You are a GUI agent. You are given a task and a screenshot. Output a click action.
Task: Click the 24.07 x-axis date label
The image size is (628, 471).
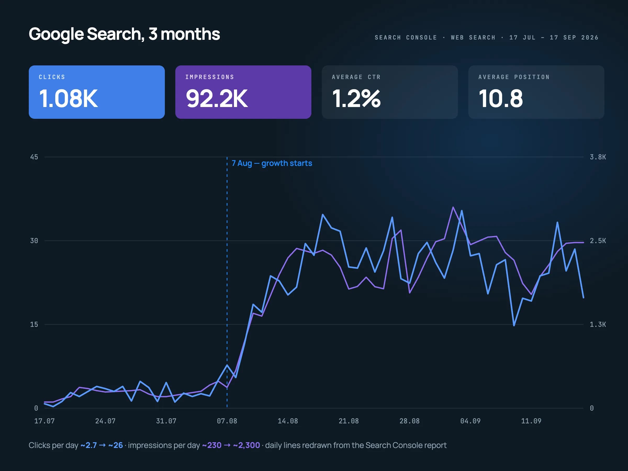[105, 421]
